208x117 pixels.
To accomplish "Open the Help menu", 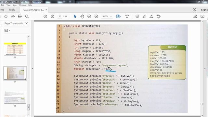I will click(x=30, y=5).
